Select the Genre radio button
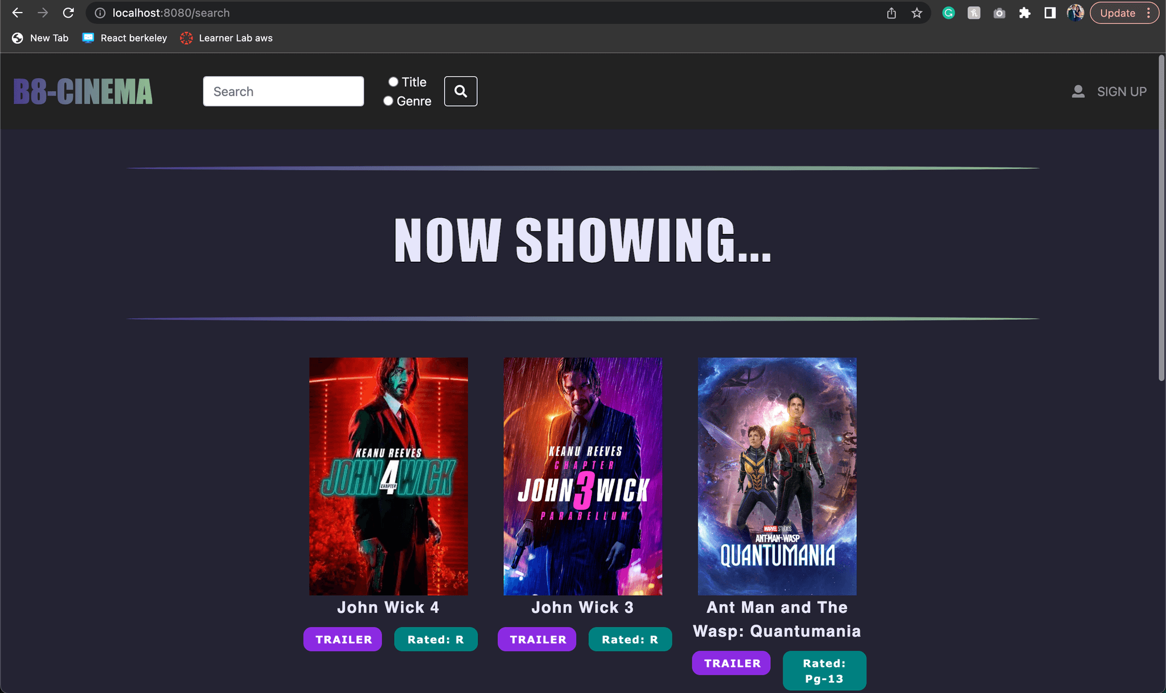This screenshot has height=693, width=1166. tap(388, 101)
